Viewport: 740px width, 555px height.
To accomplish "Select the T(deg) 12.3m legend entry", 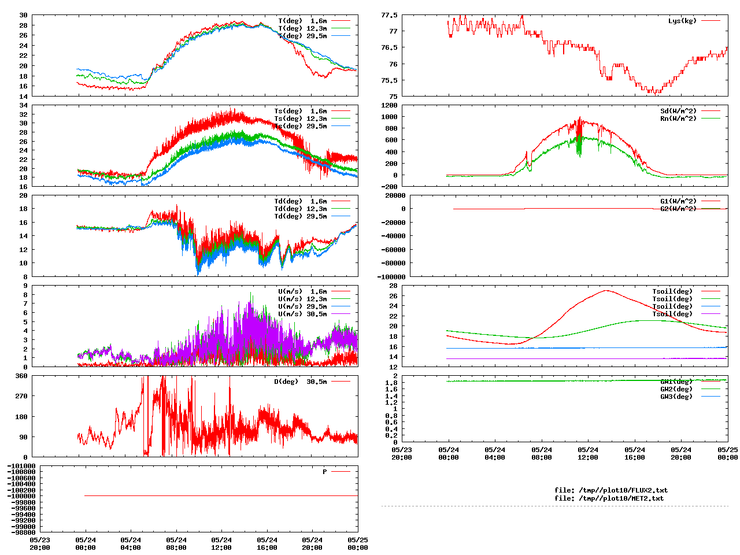I will 302,28.
